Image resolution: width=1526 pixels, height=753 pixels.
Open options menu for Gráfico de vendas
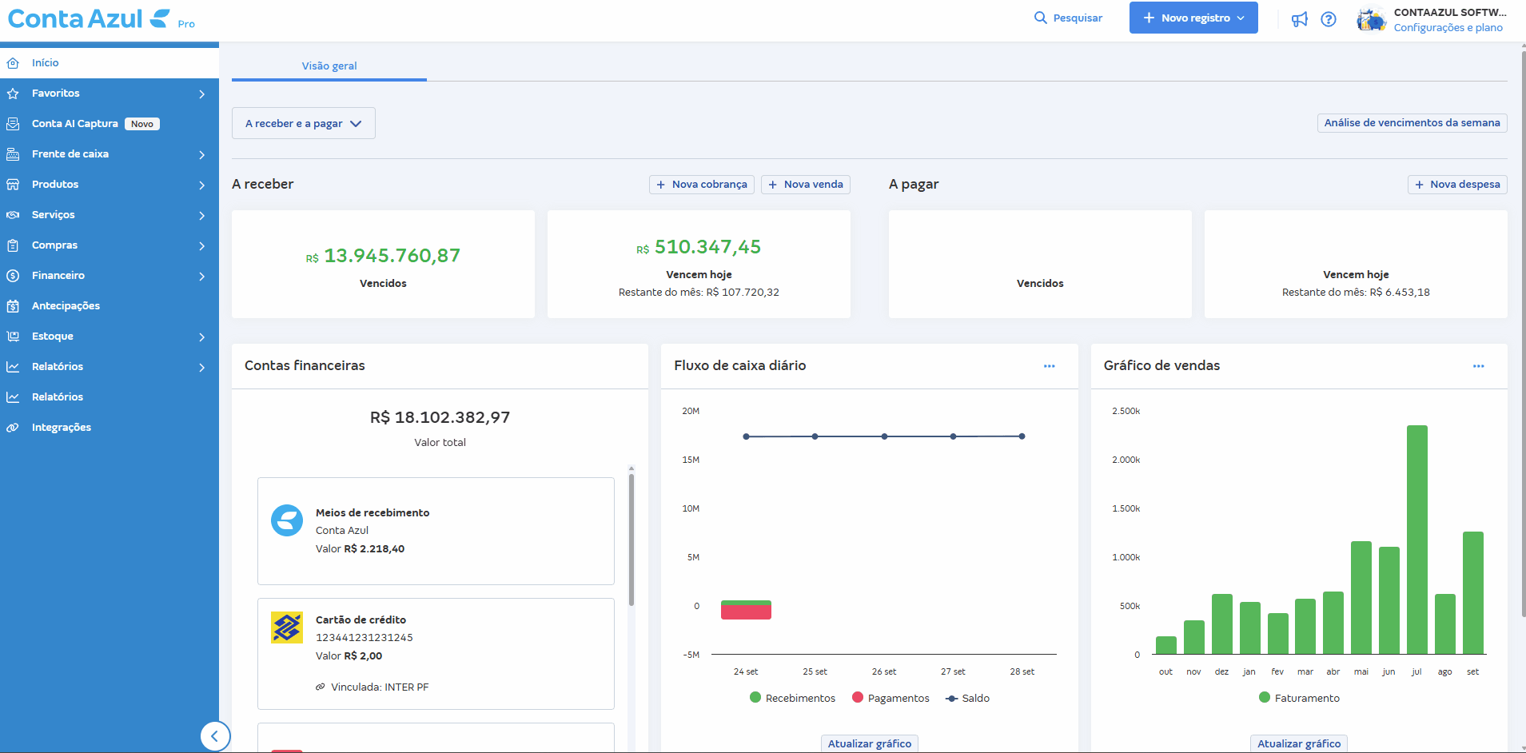click(1478, 366)
